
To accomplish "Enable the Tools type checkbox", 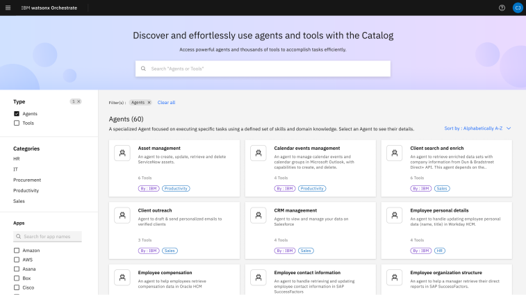I will click(17, 123).
